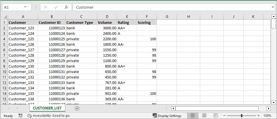Click the vertical scrollbar thumb
Screen dimensions: 277x119
point(274,24)
